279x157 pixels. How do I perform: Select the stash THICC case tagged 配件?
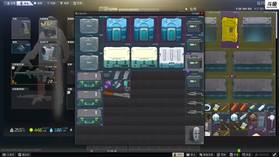point(252,89)
